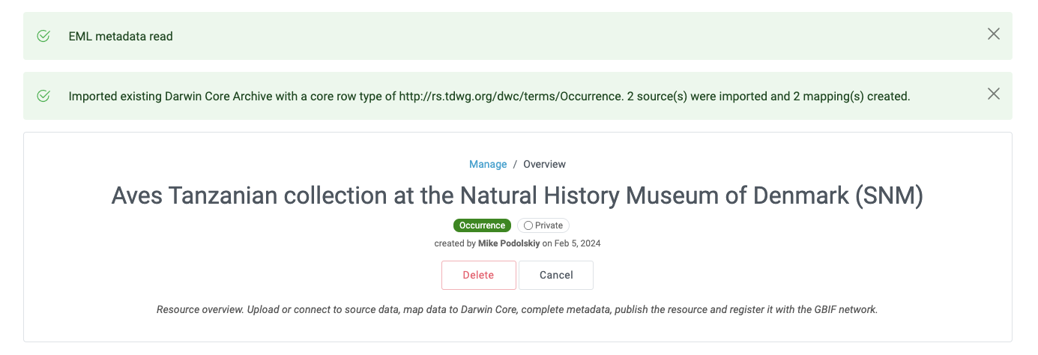Screen dimensions: 1038x355
Task: Click the Aves Tanzanian collection resource title
Action: (x=517, y=196)
